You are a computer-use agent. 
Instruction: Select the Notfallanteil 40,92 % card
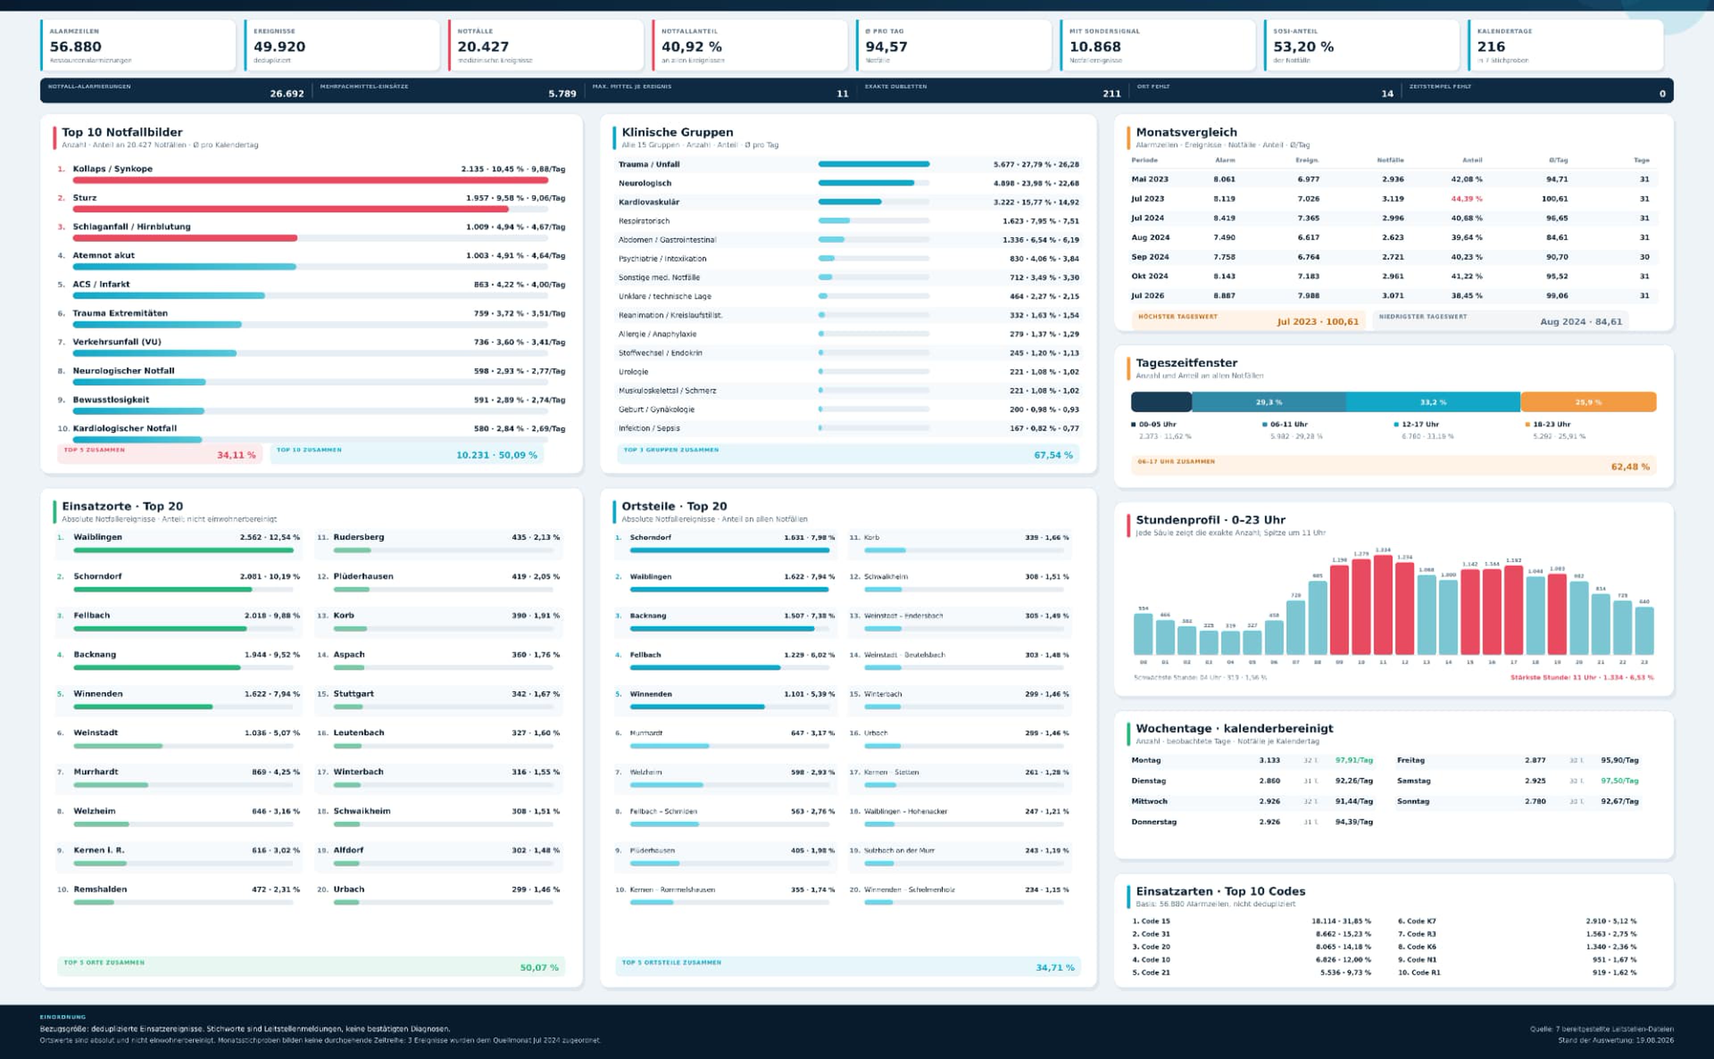click(750, 46)
